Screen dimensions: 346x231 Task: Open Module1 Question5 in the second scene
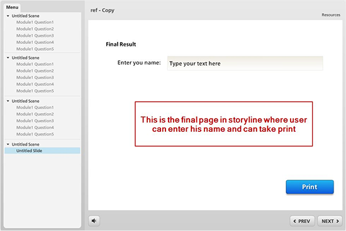pos(35,91)
